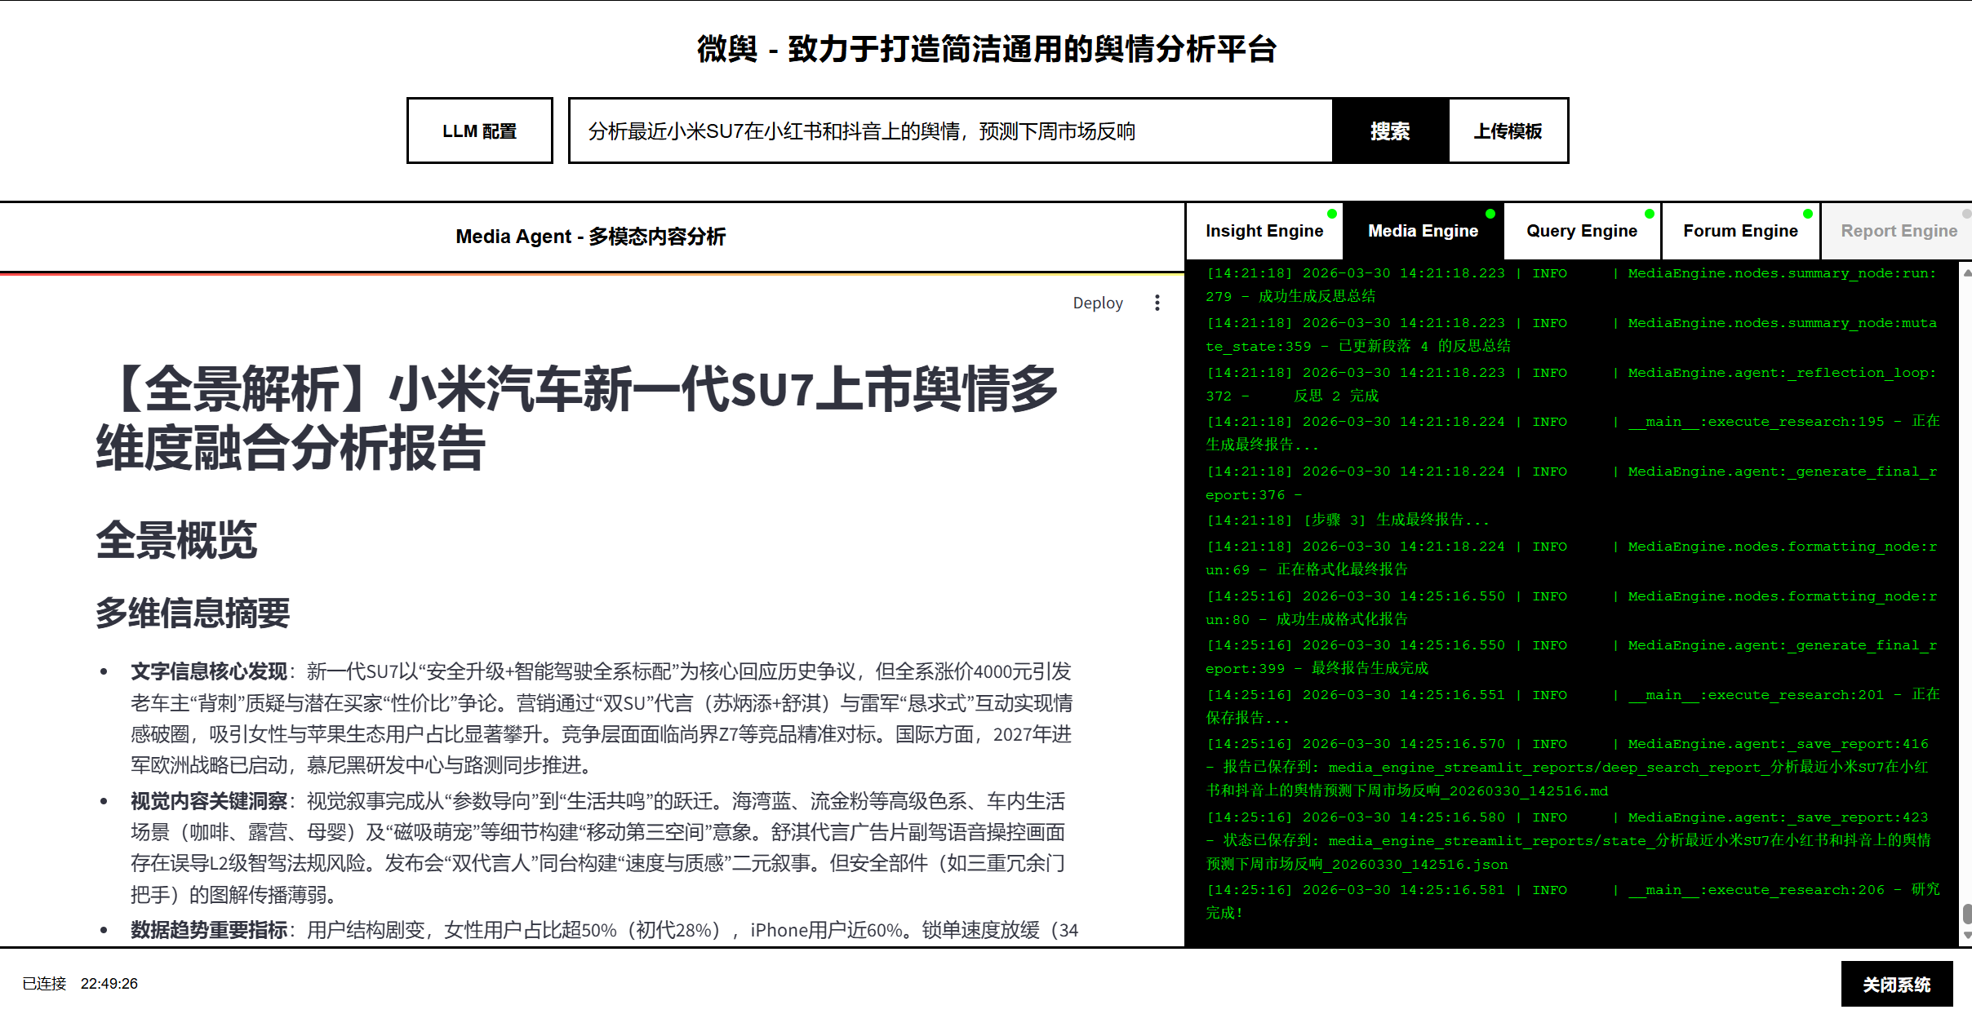1972x1014 pixels.
Task: Select the active Media Engine tab
Action: coord(1422,231)
